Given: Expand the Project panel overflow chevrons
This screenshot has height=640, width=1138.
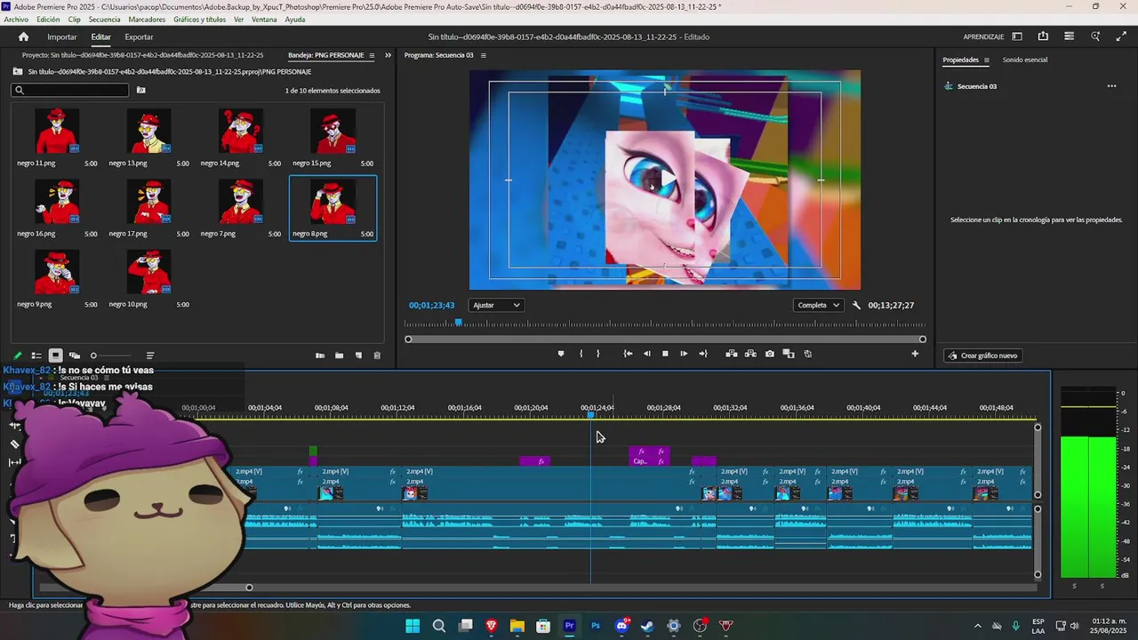Looking at the screenshot, I should (388, 55).
